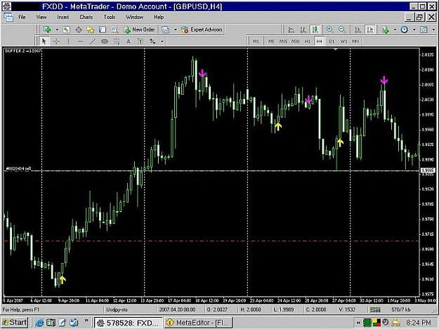The width and height of the screenshot is (439, 329).
Task: Select the H4 timeframe button
Action: pos(319,41)
